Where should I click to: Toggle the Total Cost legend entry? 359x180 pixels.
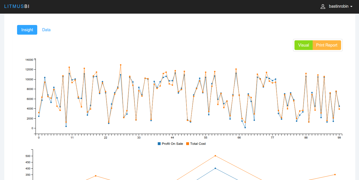196,144
